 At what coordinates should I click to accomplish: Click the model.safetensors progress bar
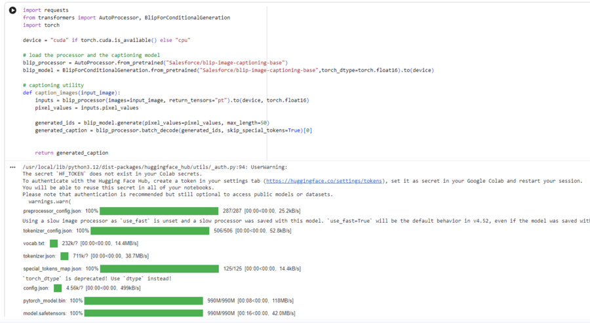(144, 313)
